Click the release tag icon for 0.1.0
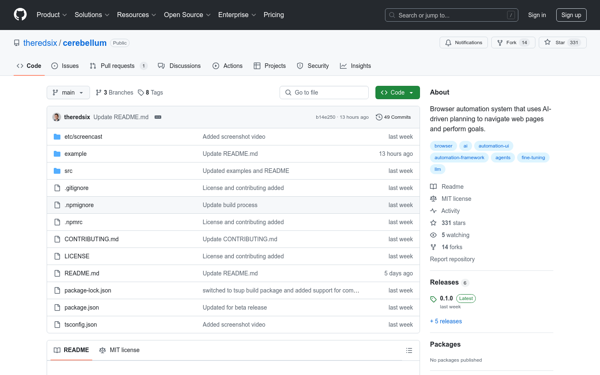This screenshot has height=375, width=600. [x=433, y=299]
